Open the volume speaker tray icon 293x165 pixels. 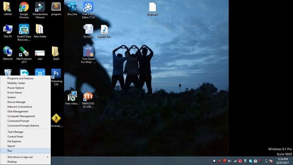230,161
